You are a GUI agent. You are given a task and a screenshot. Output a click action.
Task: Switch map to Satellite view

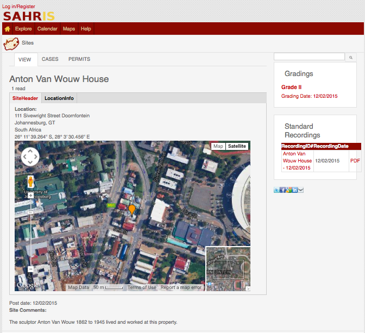point(237,146)
